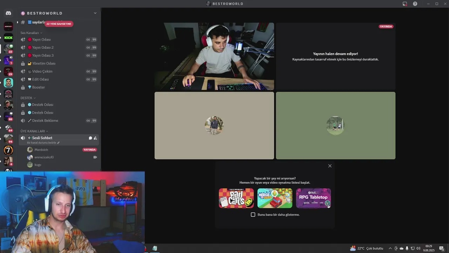Click invite people icon on Sesli Sohbet
This screenshot has height=253, width=449.
tap(95, 138)
